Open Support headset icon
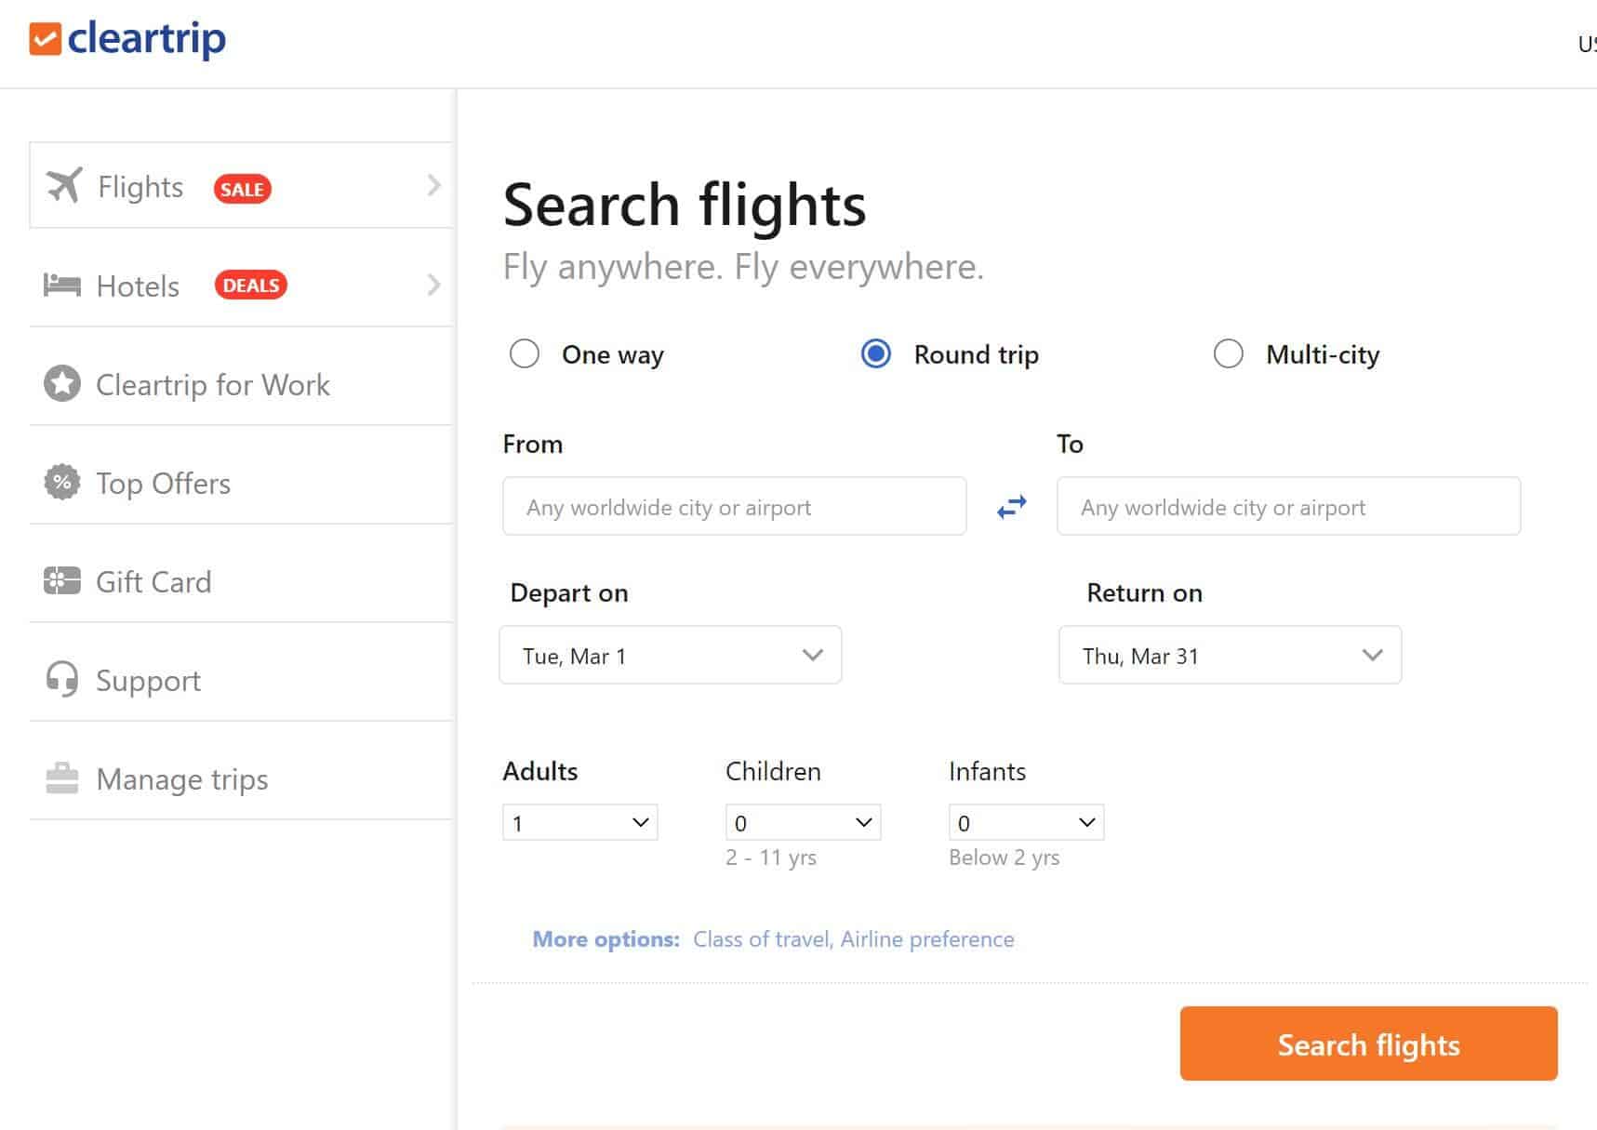The width and height of the screenshot is (1597, 1130). click(x=60, y=680)
